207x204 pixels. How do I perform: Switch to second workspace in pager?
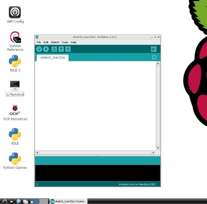(44, 202)
